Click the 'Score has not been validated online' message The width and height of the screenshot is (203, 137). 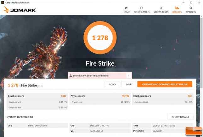coord(91,76)
